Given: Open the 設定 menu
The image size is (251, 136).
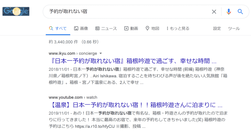Looking at the screenshot, I should pos(217,29).
